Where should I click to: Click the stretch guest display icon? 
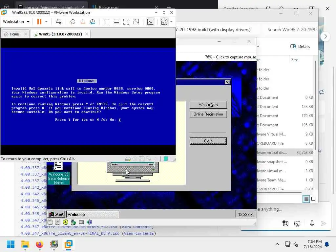pos(164,22)
